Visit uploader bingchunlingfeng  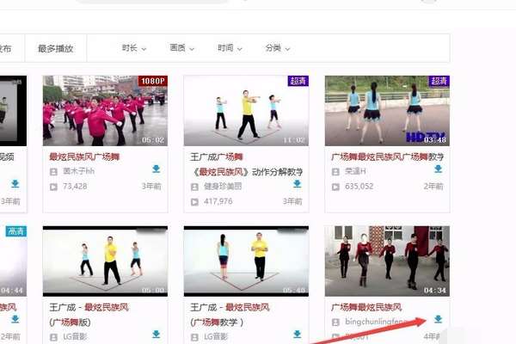[377, 322]
